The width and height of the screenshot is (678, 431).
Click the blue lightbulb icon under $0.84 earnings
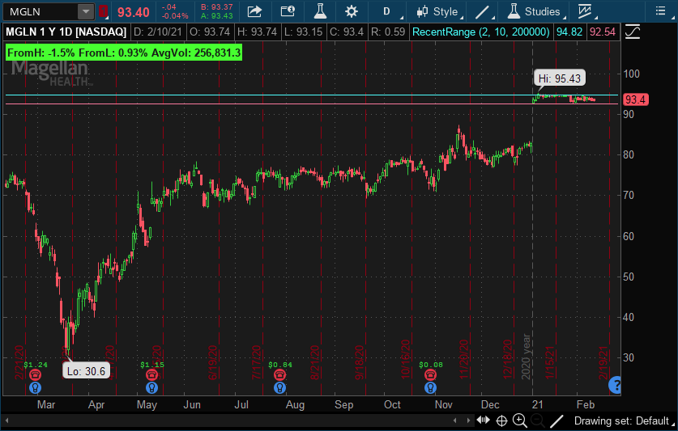point(279,388)
